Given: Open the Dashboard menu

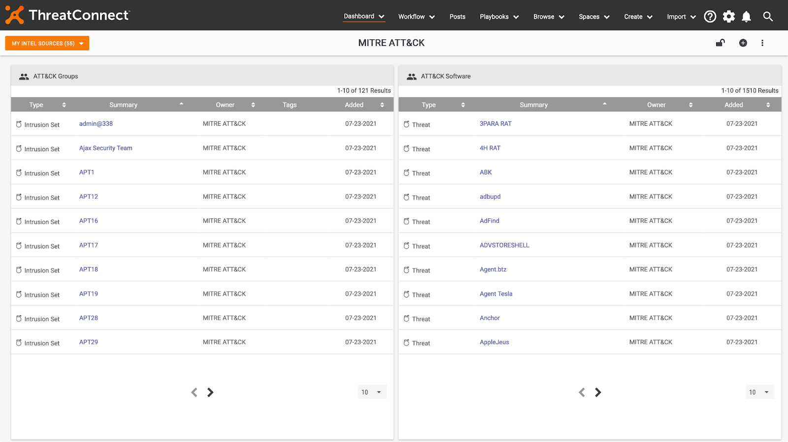Looking at the screenshot, I should [364, 16].
